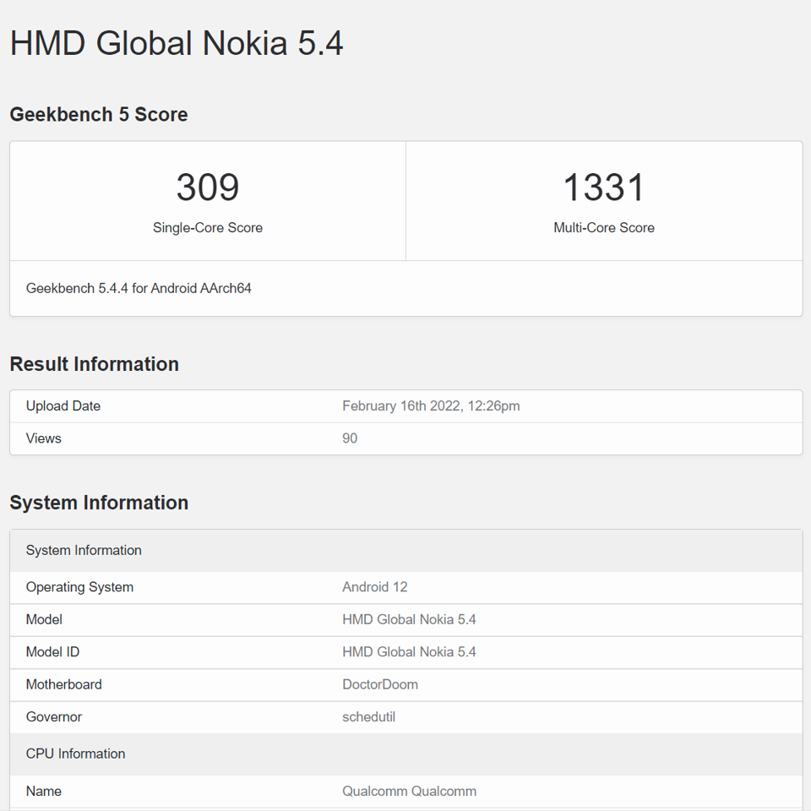Click the Multi-Core Score label
This screenshot has height=811, width=811.
(603, 227)
